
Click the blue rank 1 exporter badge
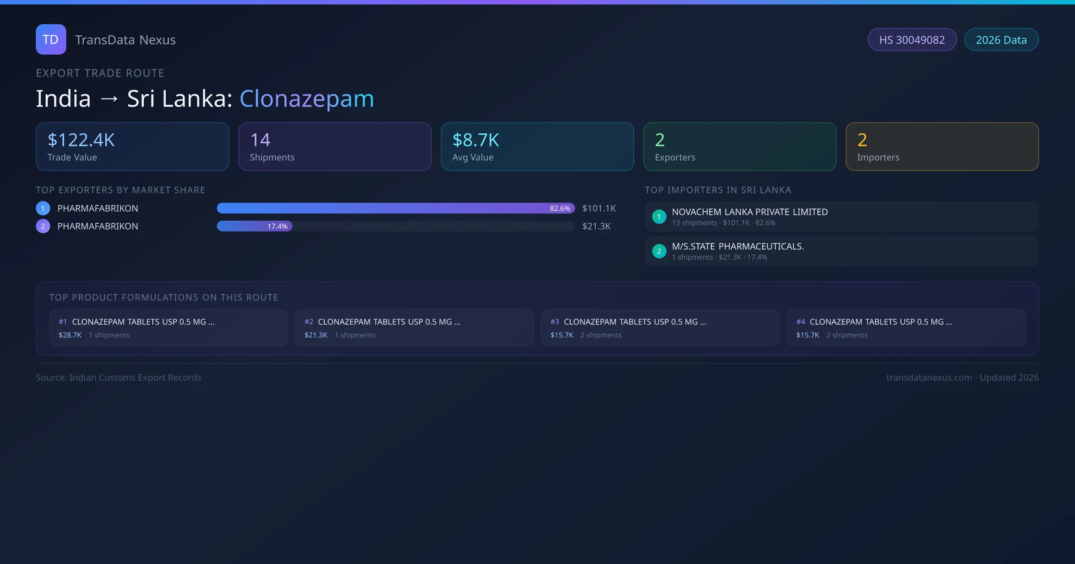(x=43, y=208)
